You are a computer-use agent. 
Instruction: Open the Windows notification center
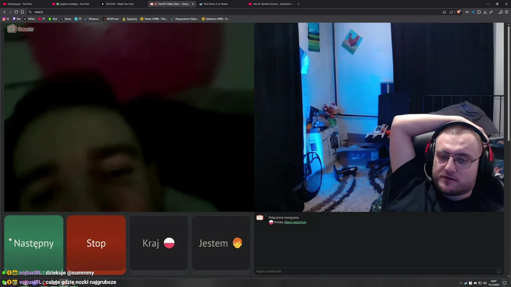click(504, 283)
